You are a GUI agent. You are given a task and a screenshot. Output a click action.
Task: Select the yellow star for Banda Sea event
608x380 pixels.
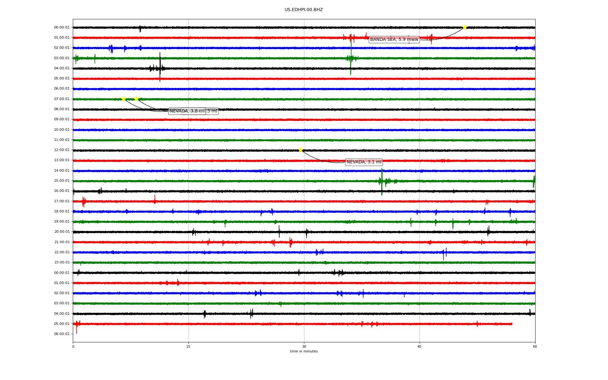[465, 27]
